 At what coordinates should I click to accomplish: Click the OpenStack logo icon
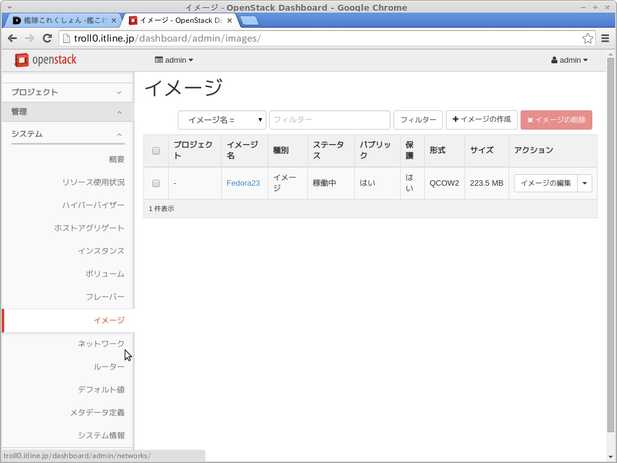click(22, 60)
